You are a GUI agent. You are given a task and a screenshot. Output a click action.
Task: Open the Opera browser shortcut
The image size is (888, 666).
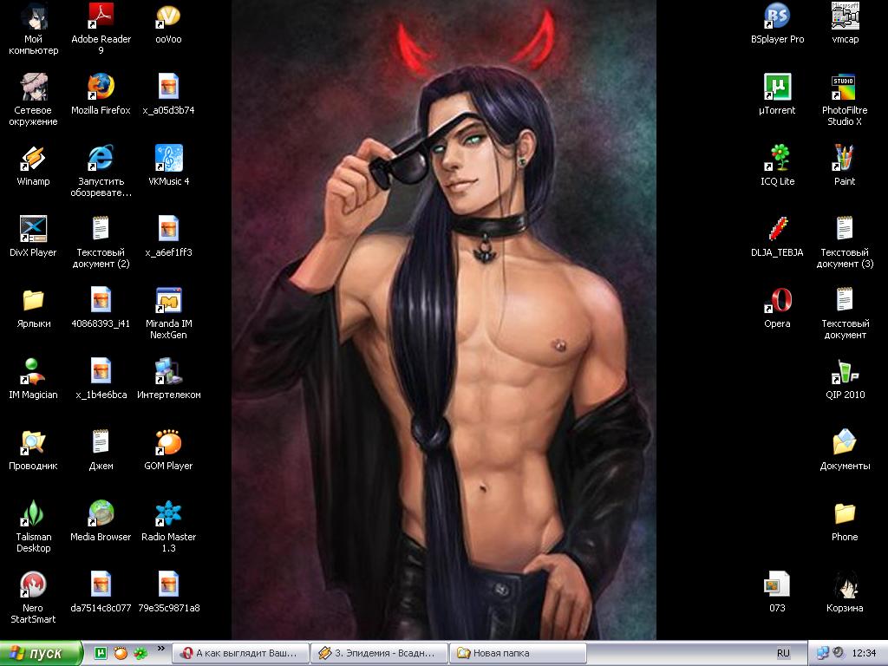click(777, 300)
